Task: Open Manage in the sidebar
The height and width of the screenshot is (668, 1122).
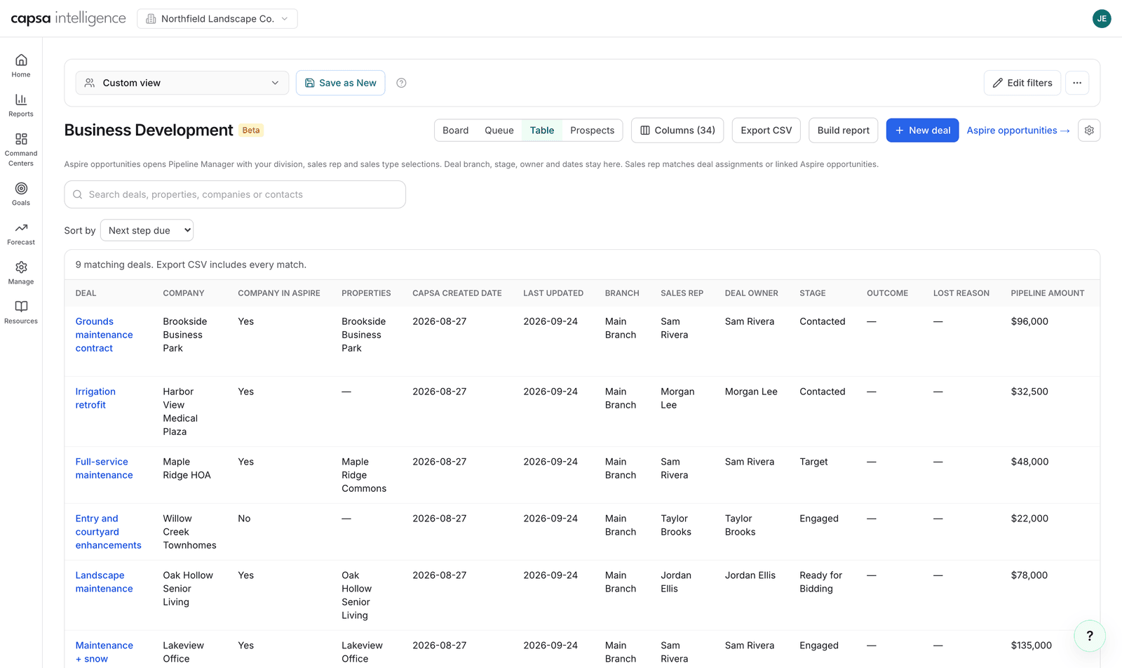Action: [x=21, y=273]
